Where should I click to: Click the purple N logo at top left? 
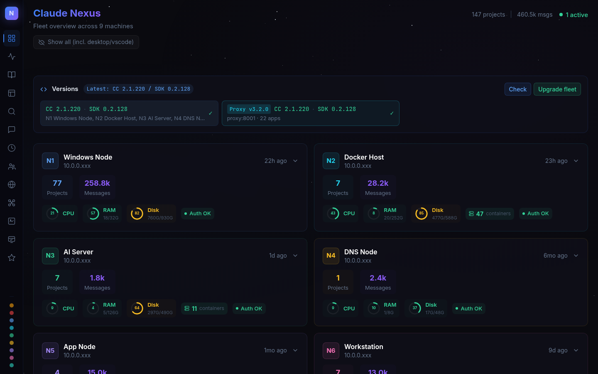pos(12,13)
